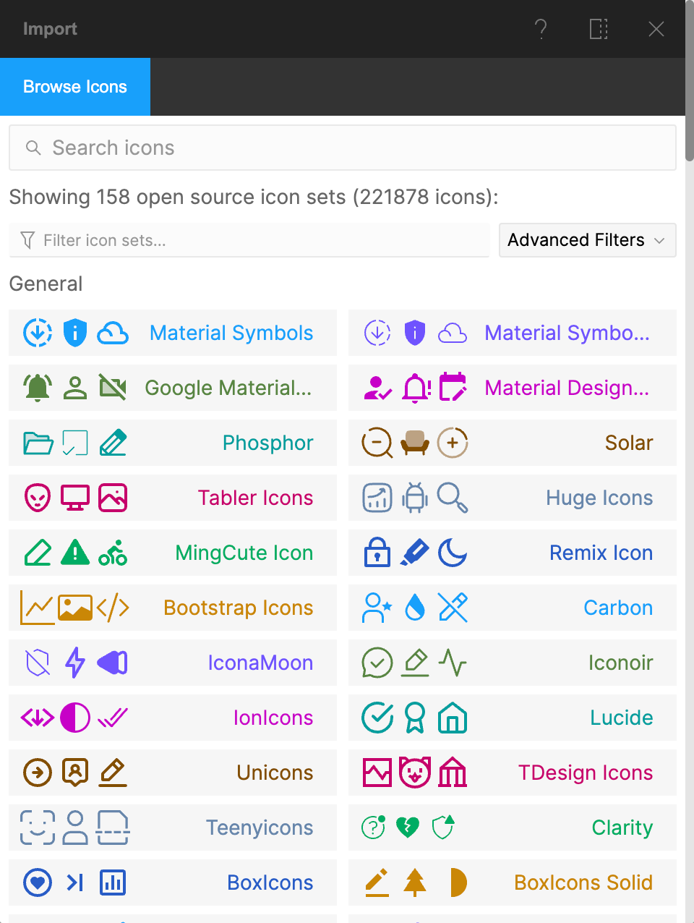
Task: Click the lightning bolt icon beside IconaMoon
Action: coord(74,663)
